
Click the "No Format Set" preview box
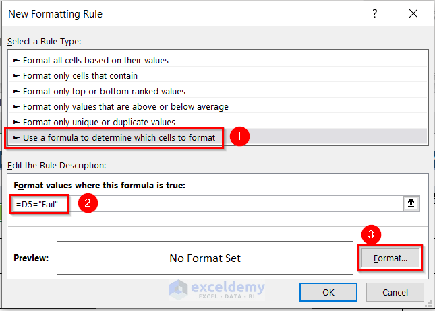click(x=204, y=258)
